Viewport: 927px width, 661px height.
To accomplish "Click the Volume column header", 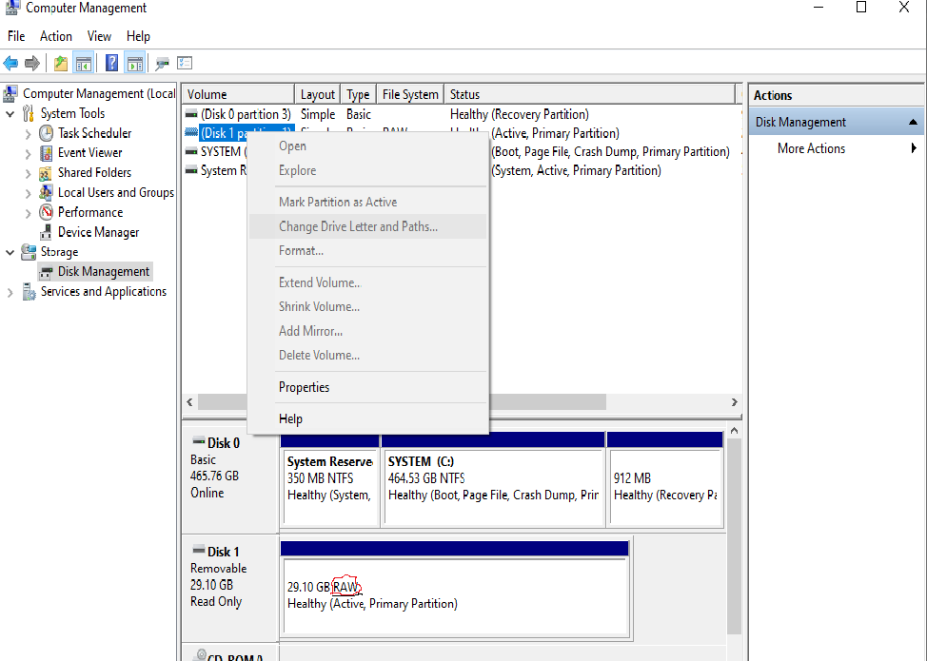I will (238, 94).
